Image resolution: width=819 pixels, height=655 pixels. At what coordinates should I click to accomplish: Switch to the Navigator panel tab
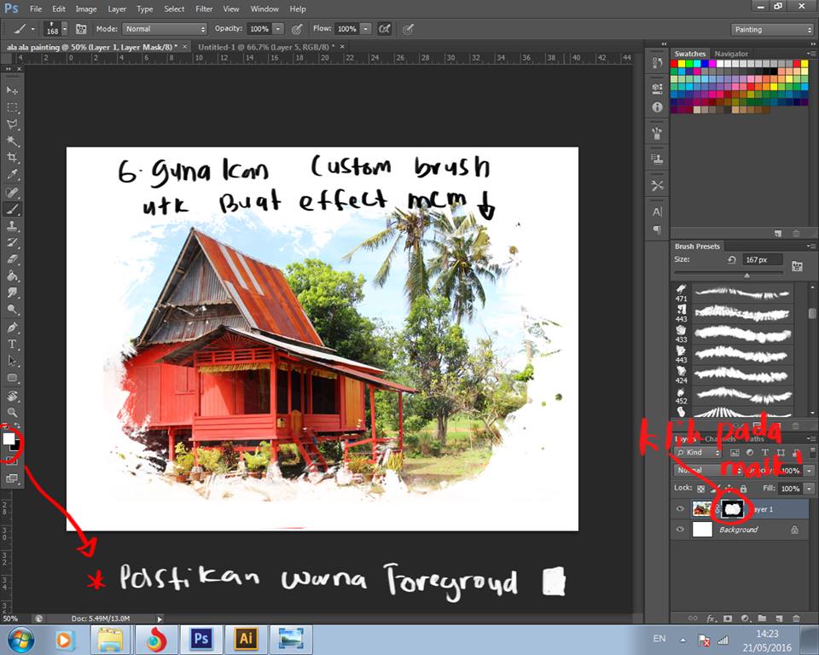[x=730, y=54]
